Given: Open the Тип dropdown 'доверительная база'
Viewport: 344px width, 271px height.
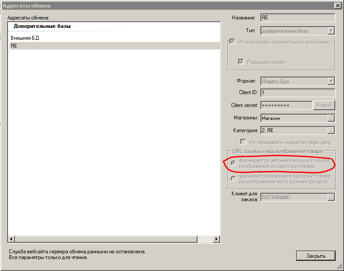Looking at the screenshot, I should pyautogui.click(x=331, y=31).
